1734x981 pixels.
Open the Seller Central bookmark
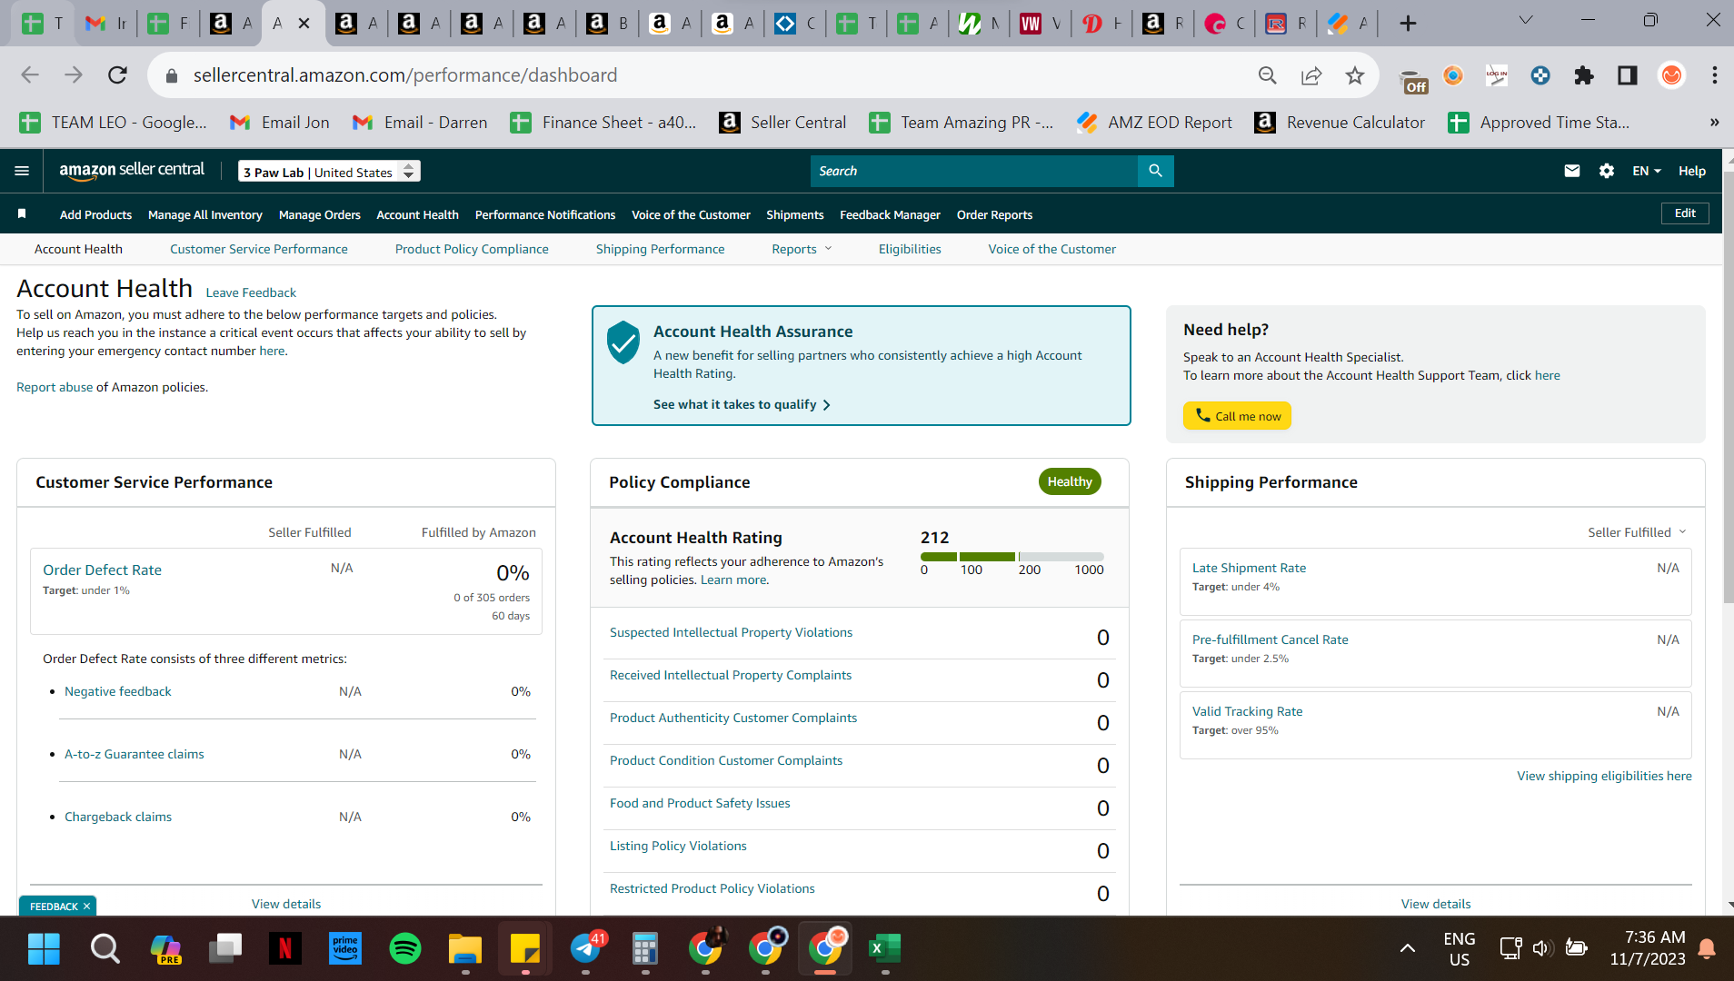coord(782,123)
